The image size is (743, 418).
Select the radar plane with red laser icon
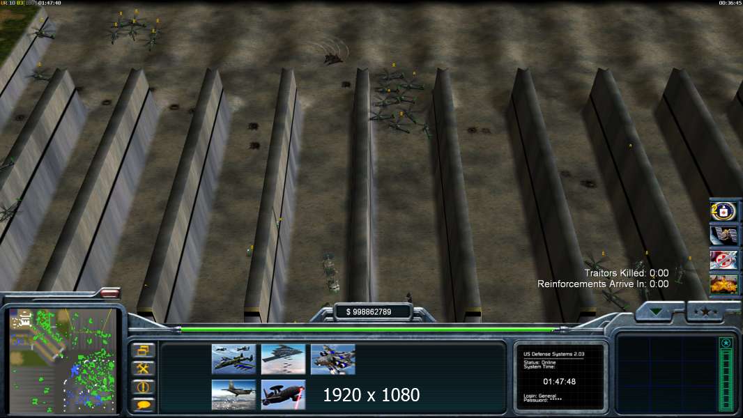284,395
